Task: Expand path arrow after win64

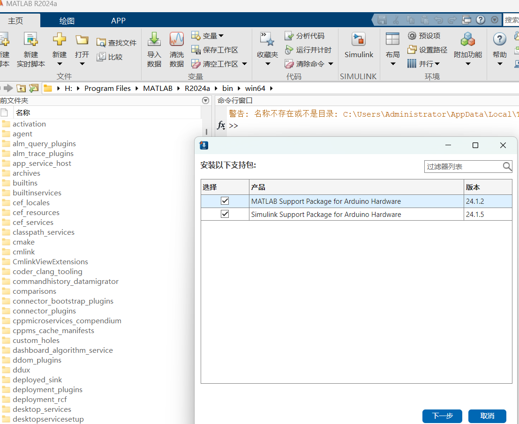Action: pos(271,88)
